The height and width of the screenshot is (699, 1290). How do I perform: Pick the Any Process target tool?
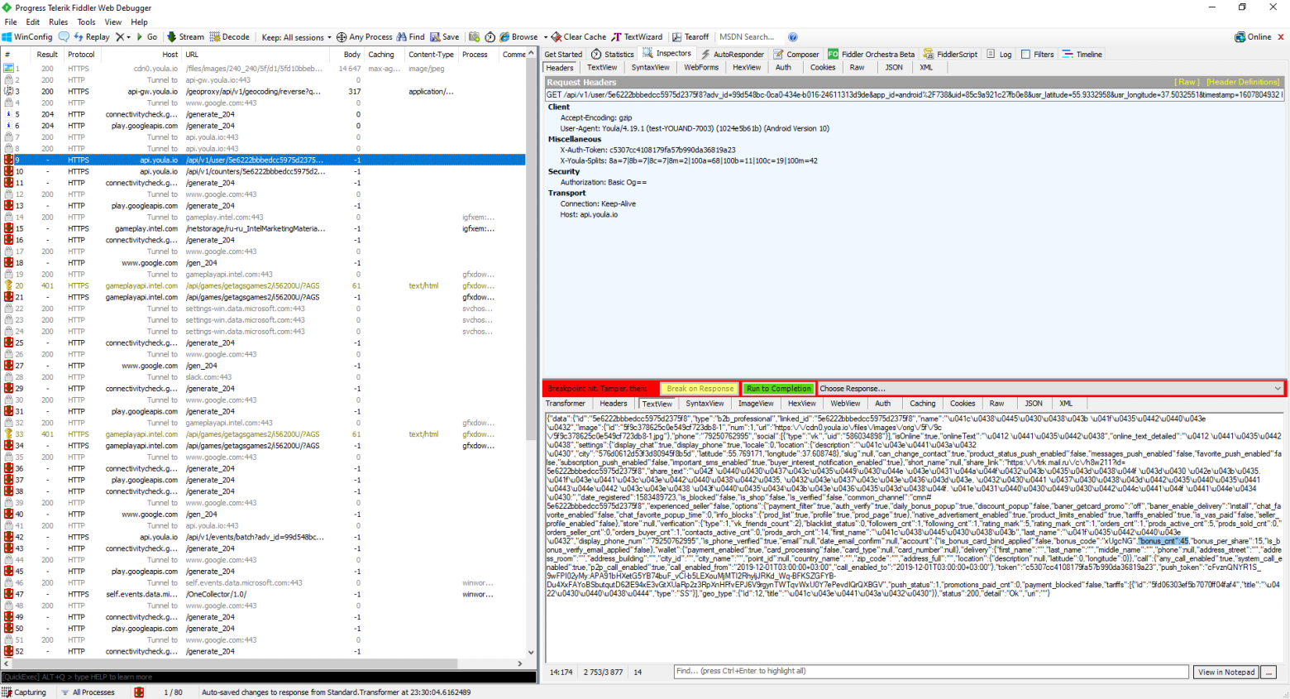(364, 37)
